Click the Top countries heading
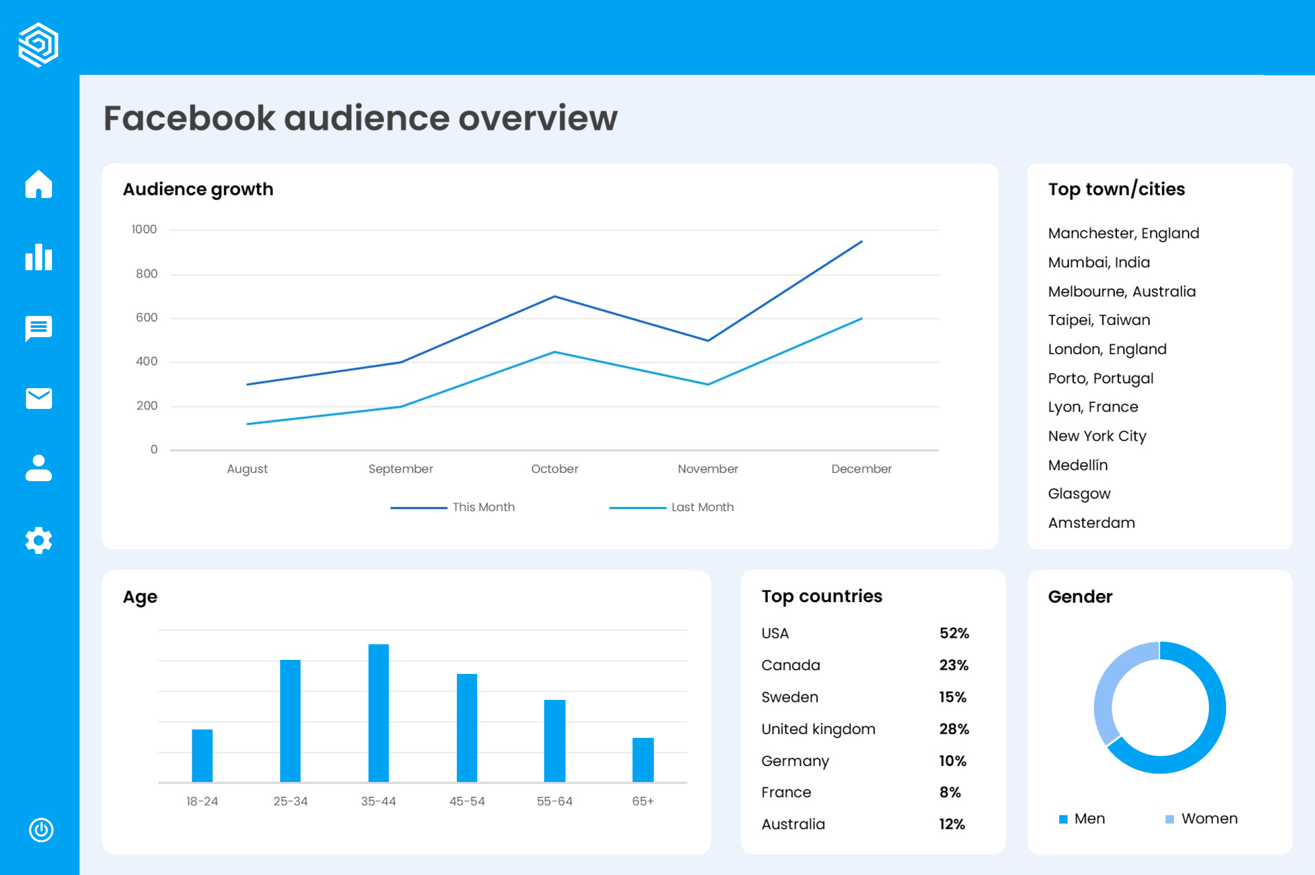Image resolution: width=1315 pixels, height=875 pixels. click(x=822, y=596)
